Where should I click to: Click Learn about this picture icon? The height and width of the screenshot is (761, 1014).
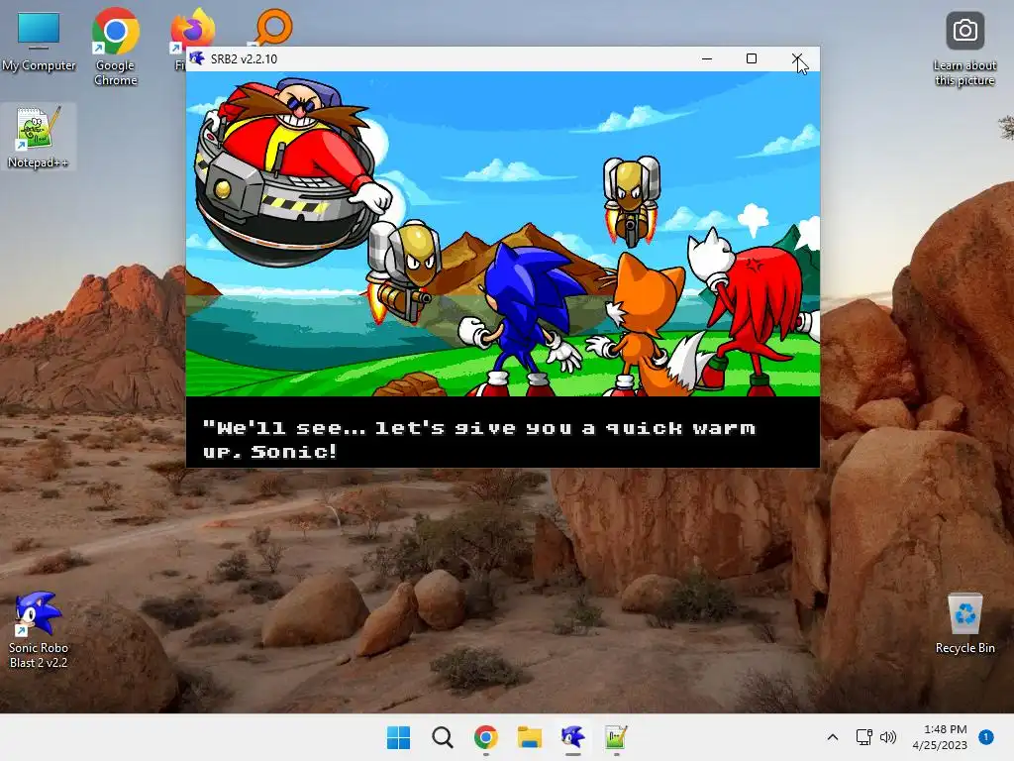pos(964,50)
